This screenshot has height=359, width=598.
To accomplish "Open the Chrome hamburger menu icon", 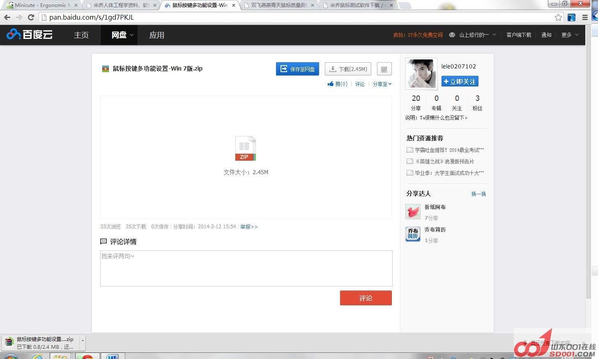I will point(585,17).
